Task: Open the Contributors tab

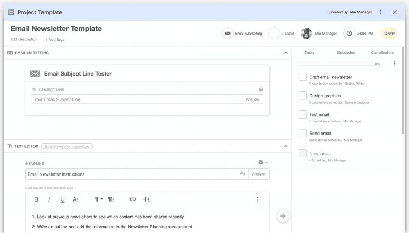Action: click(382, 53)
